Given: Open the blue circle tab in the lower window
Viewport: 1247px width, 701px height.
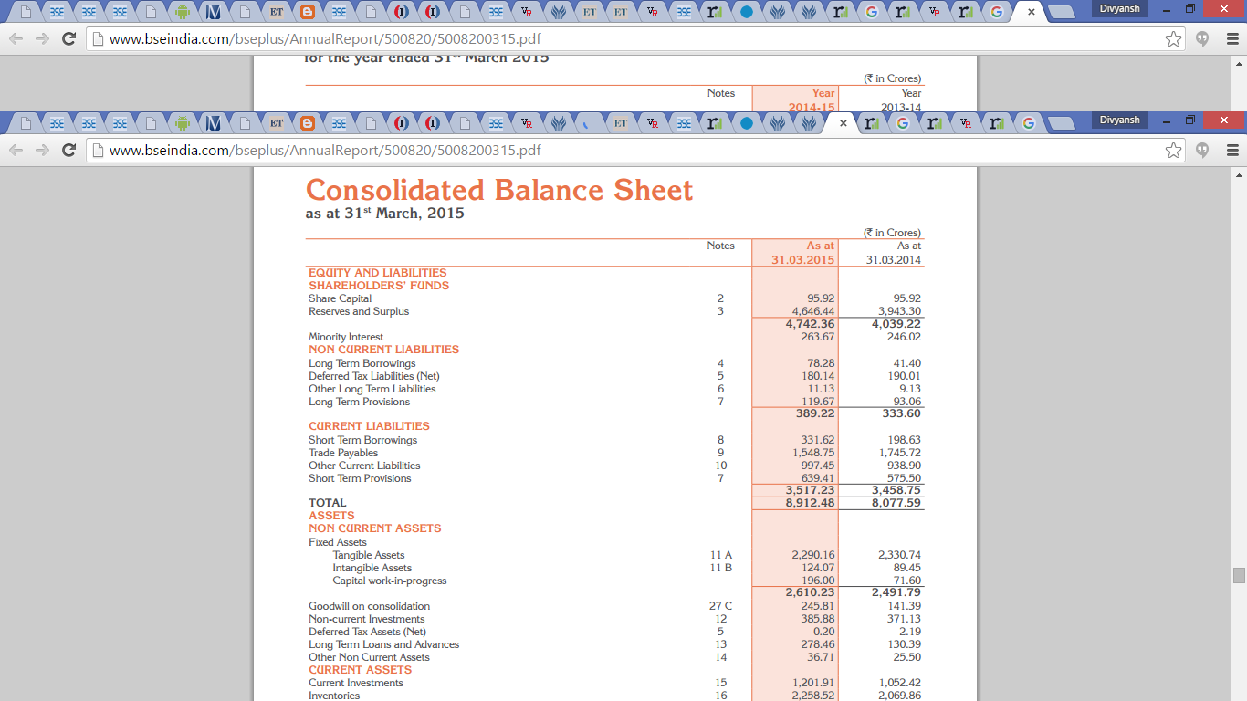Looking at the screenshot, I should tap(747, 123).
